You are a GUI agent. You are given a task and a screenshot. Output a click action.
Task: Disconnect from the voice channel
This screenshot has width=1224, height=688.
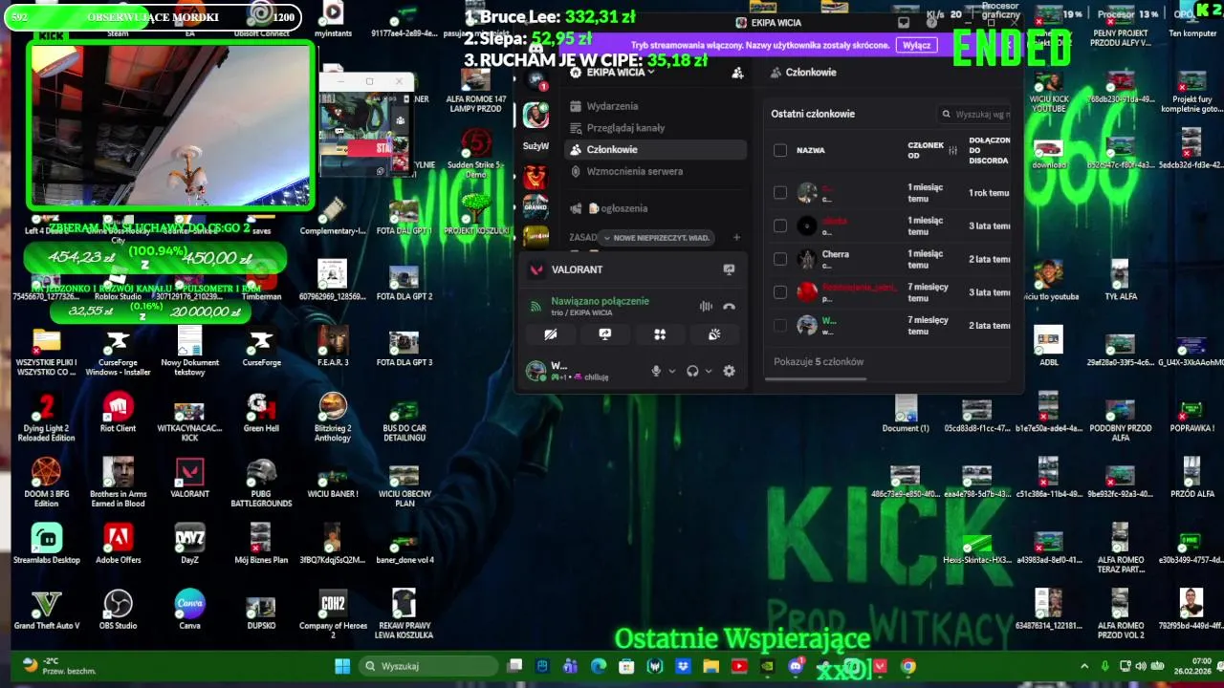[729, 307]
